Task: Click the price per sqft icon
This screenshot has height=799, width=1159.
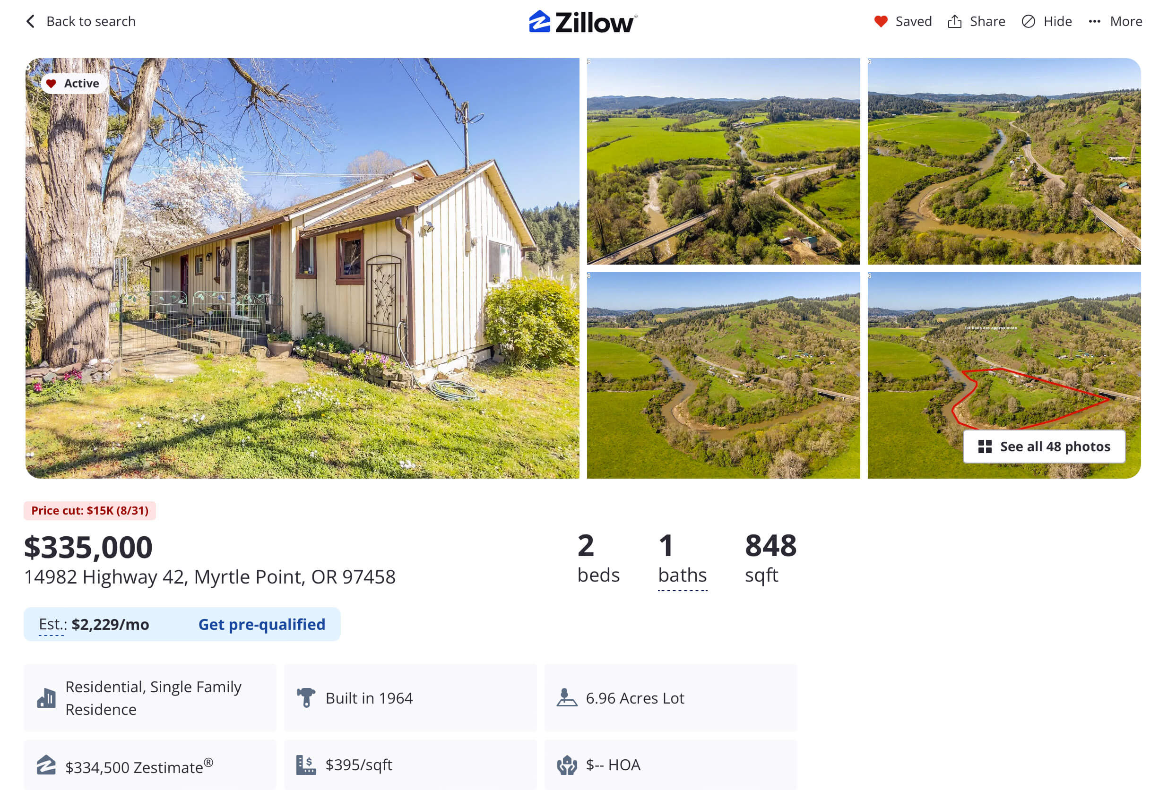Action: pos(305,765)
